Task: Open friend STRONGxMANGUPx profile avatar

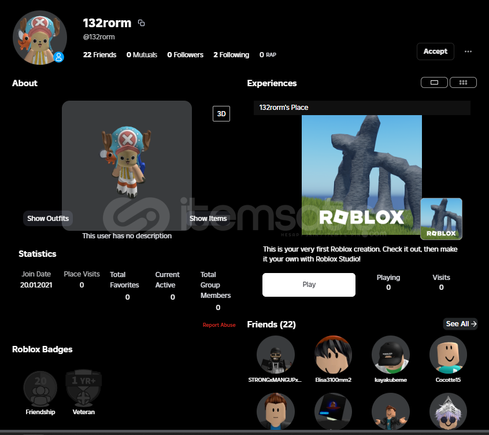Action: click(275, 355)
